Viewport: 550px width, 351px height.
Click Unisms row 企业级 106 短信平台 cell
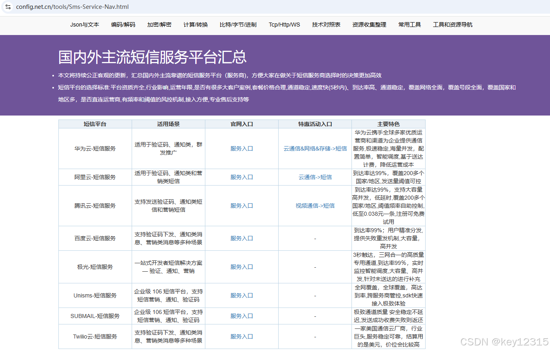click(x=169, y=295)
